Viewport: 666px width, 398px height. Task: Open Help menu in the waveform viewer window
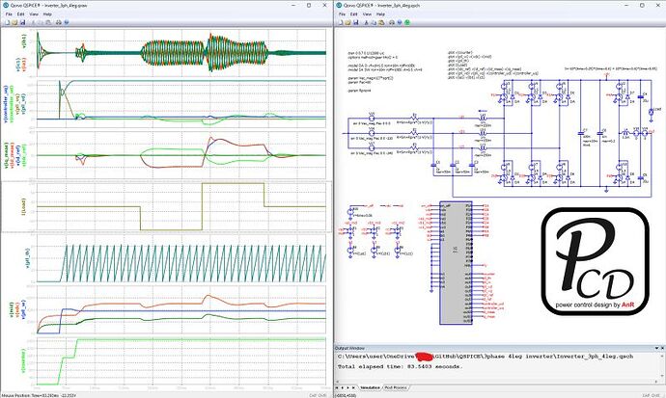(49, 14)
